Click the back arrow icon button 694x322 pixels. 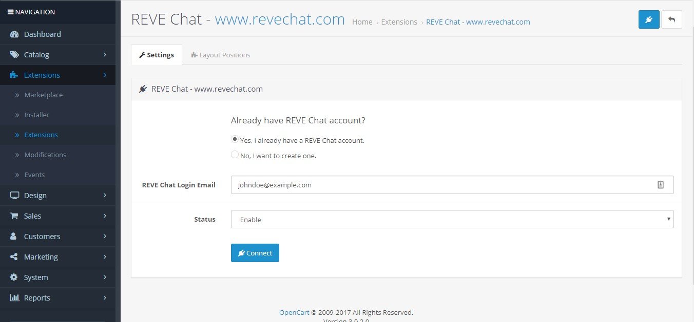coord(671,19)
